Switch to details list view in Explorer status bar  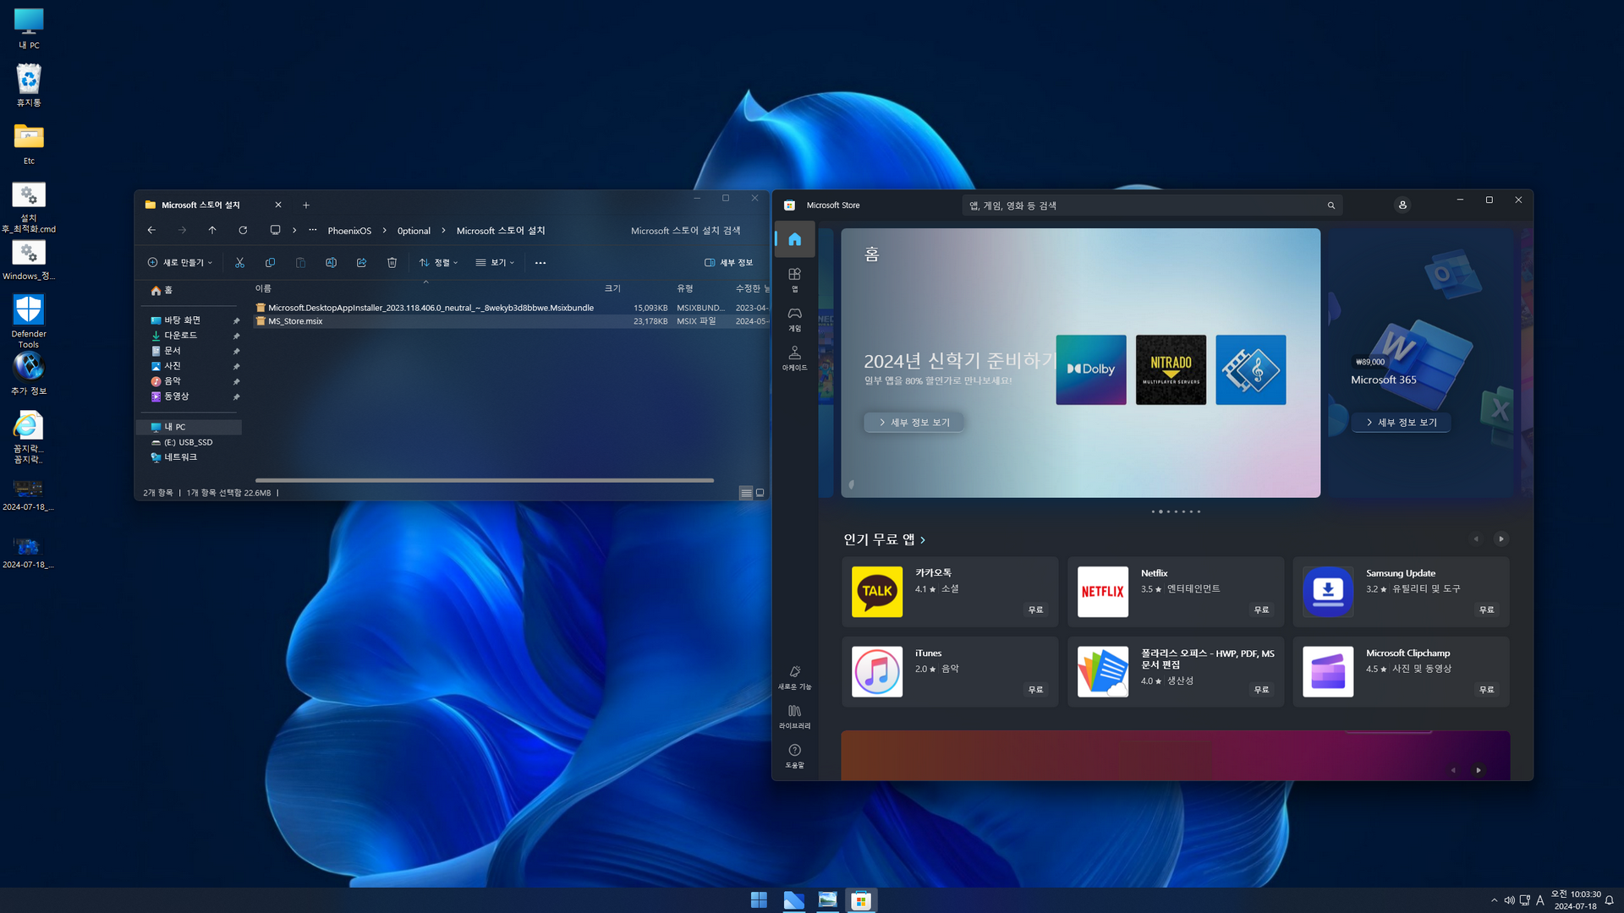745,493
